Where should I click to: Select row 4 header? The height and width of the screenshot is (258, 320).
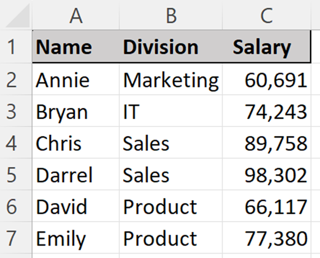(x=16, y=143)
